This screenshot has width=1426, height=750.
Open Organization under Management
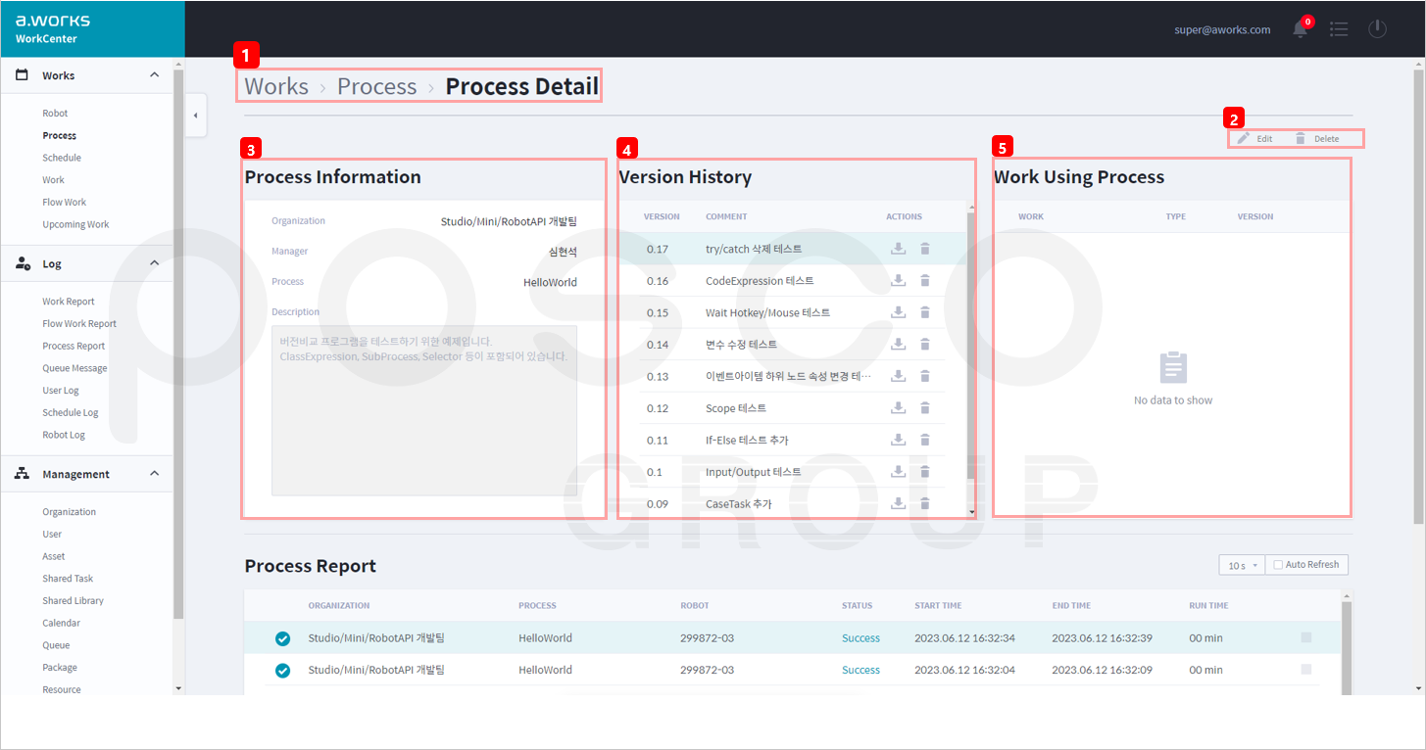click(x=69, y=512)
